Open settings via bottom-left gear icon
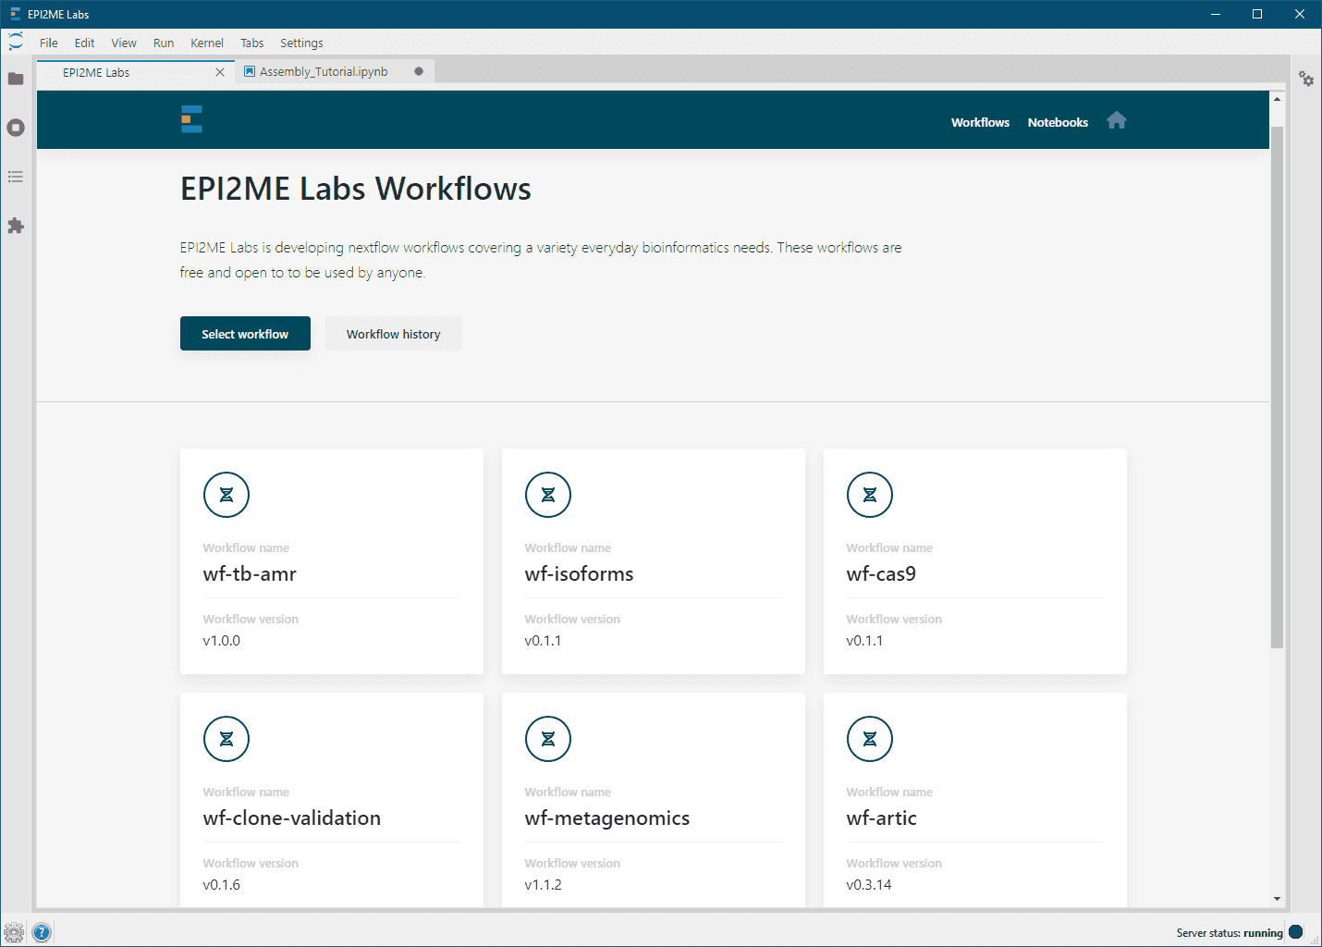The width and height of the screenshot is (1322, 947). coord(15,931)
